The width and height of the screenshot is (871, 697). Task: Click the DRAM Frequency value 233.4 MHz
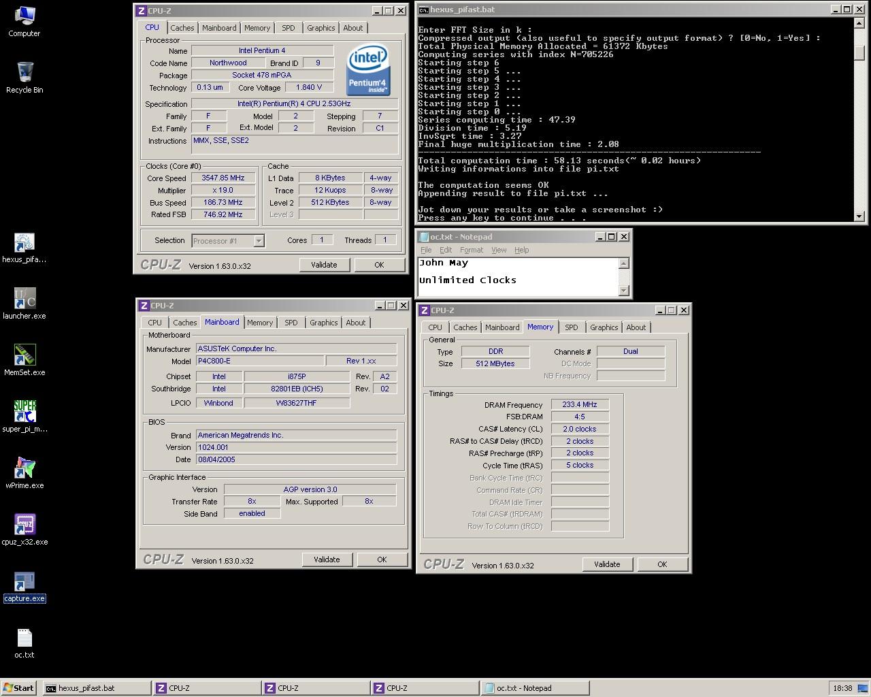[580, 404]
